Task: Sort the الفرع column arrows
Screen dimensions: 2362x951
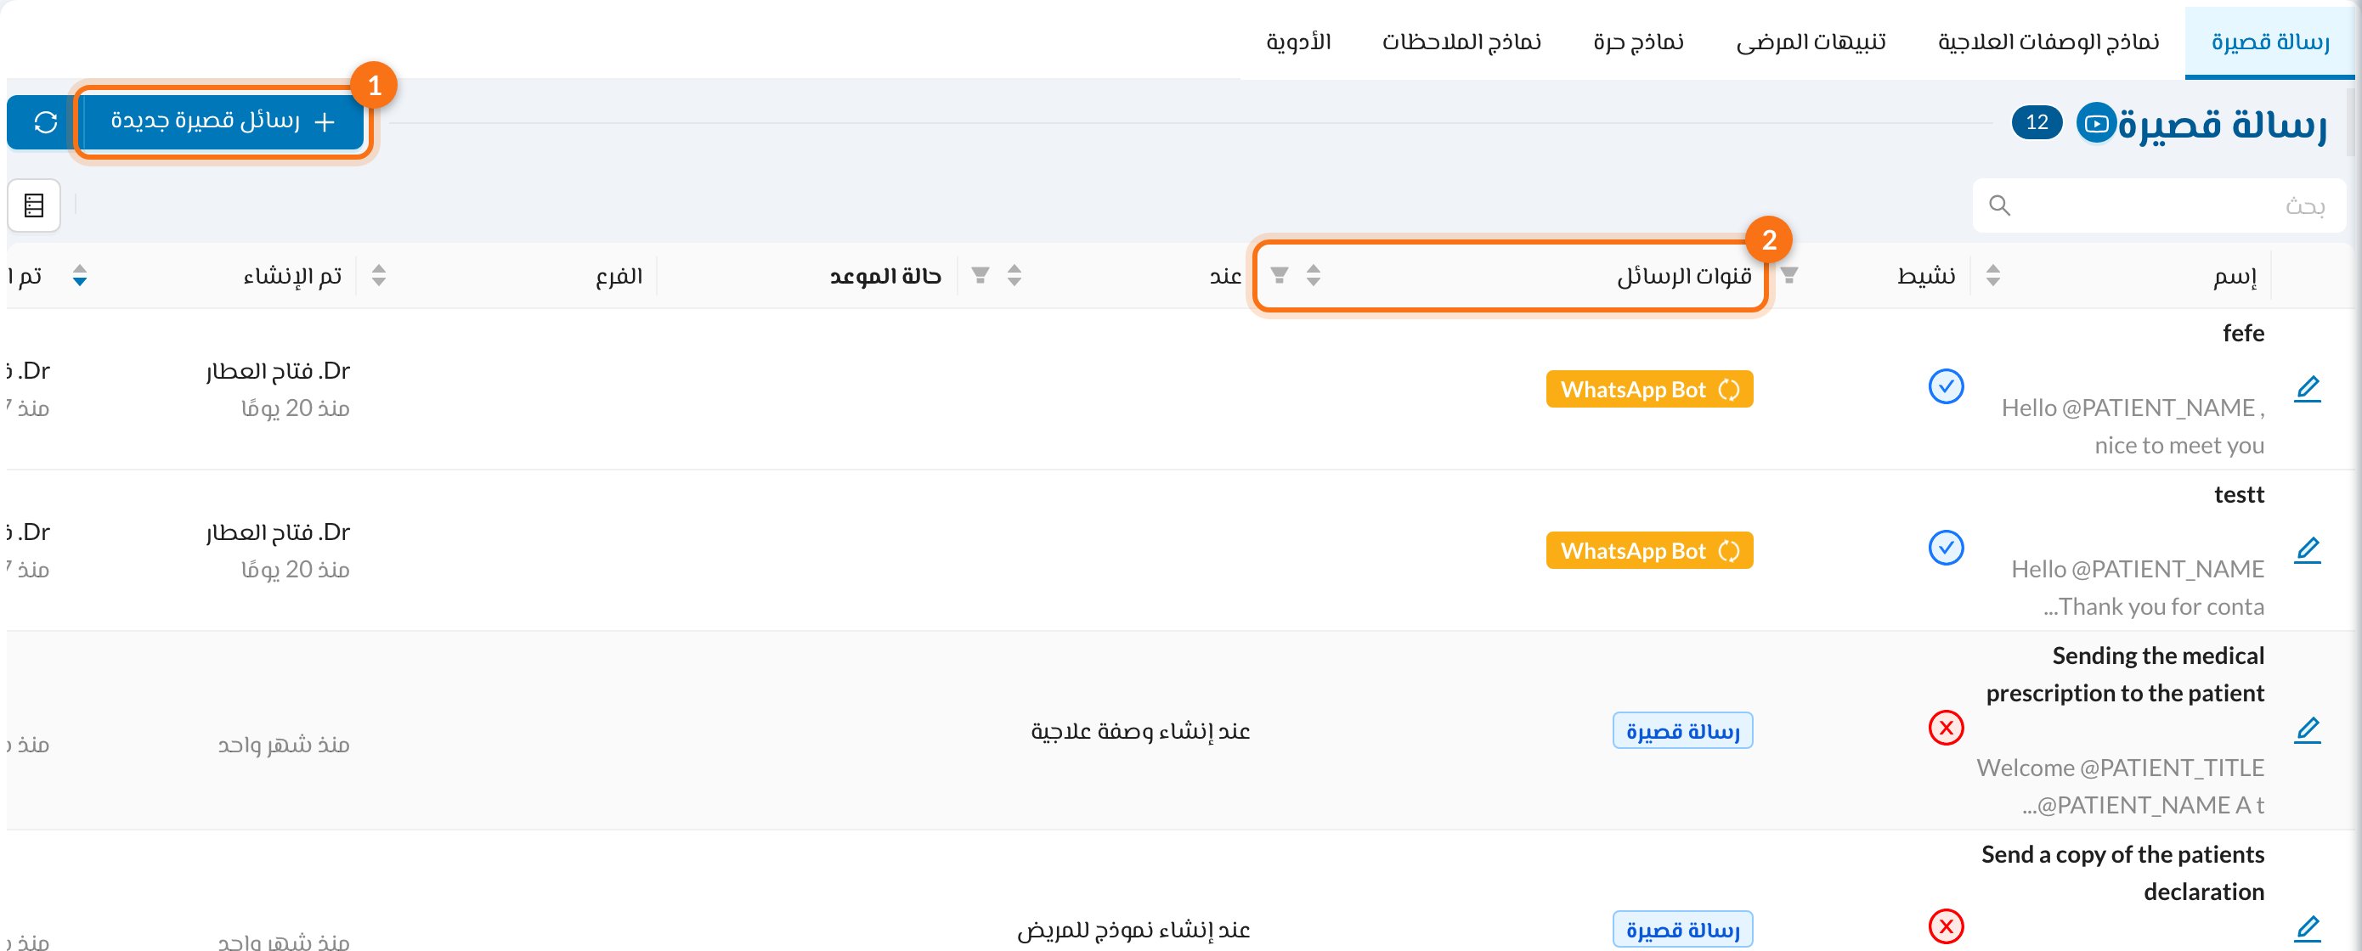Action: coord(379,275)
